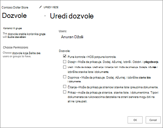Open the UREDI VEZE edit links option
This screenshot has height=128, width=163.
[51, 7]
